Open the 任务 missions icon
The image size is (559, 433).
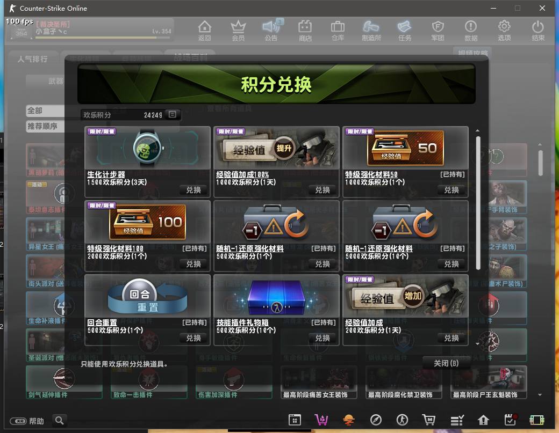405,30
